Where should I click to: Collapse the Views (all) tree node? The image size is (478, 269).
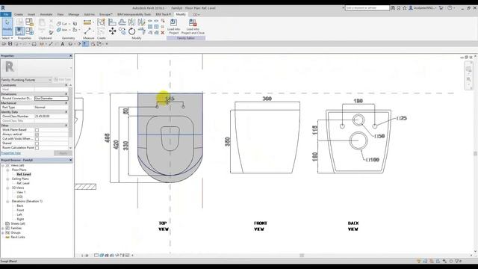tap(3, 165)
